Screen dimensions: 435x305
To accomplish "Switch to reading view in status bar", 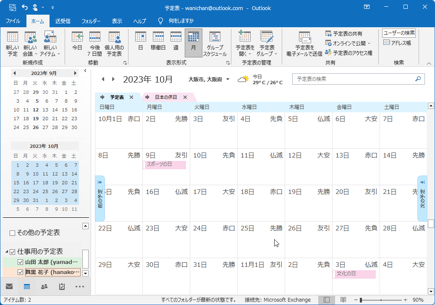I will tap(343, 300).
